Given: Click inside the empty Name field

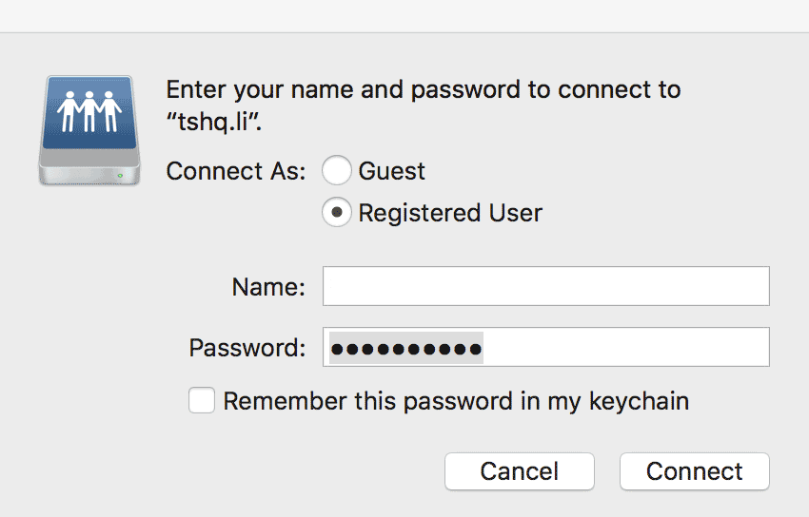Looking at the screenshot, I should [x=546, y=286].
